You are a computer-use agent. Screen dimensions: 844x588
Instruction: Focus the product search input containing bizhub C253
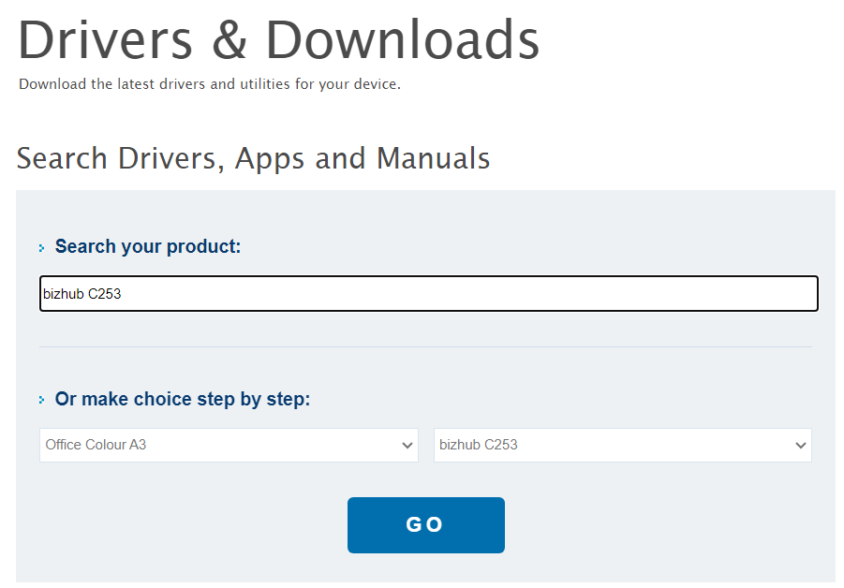coord(428,293)
